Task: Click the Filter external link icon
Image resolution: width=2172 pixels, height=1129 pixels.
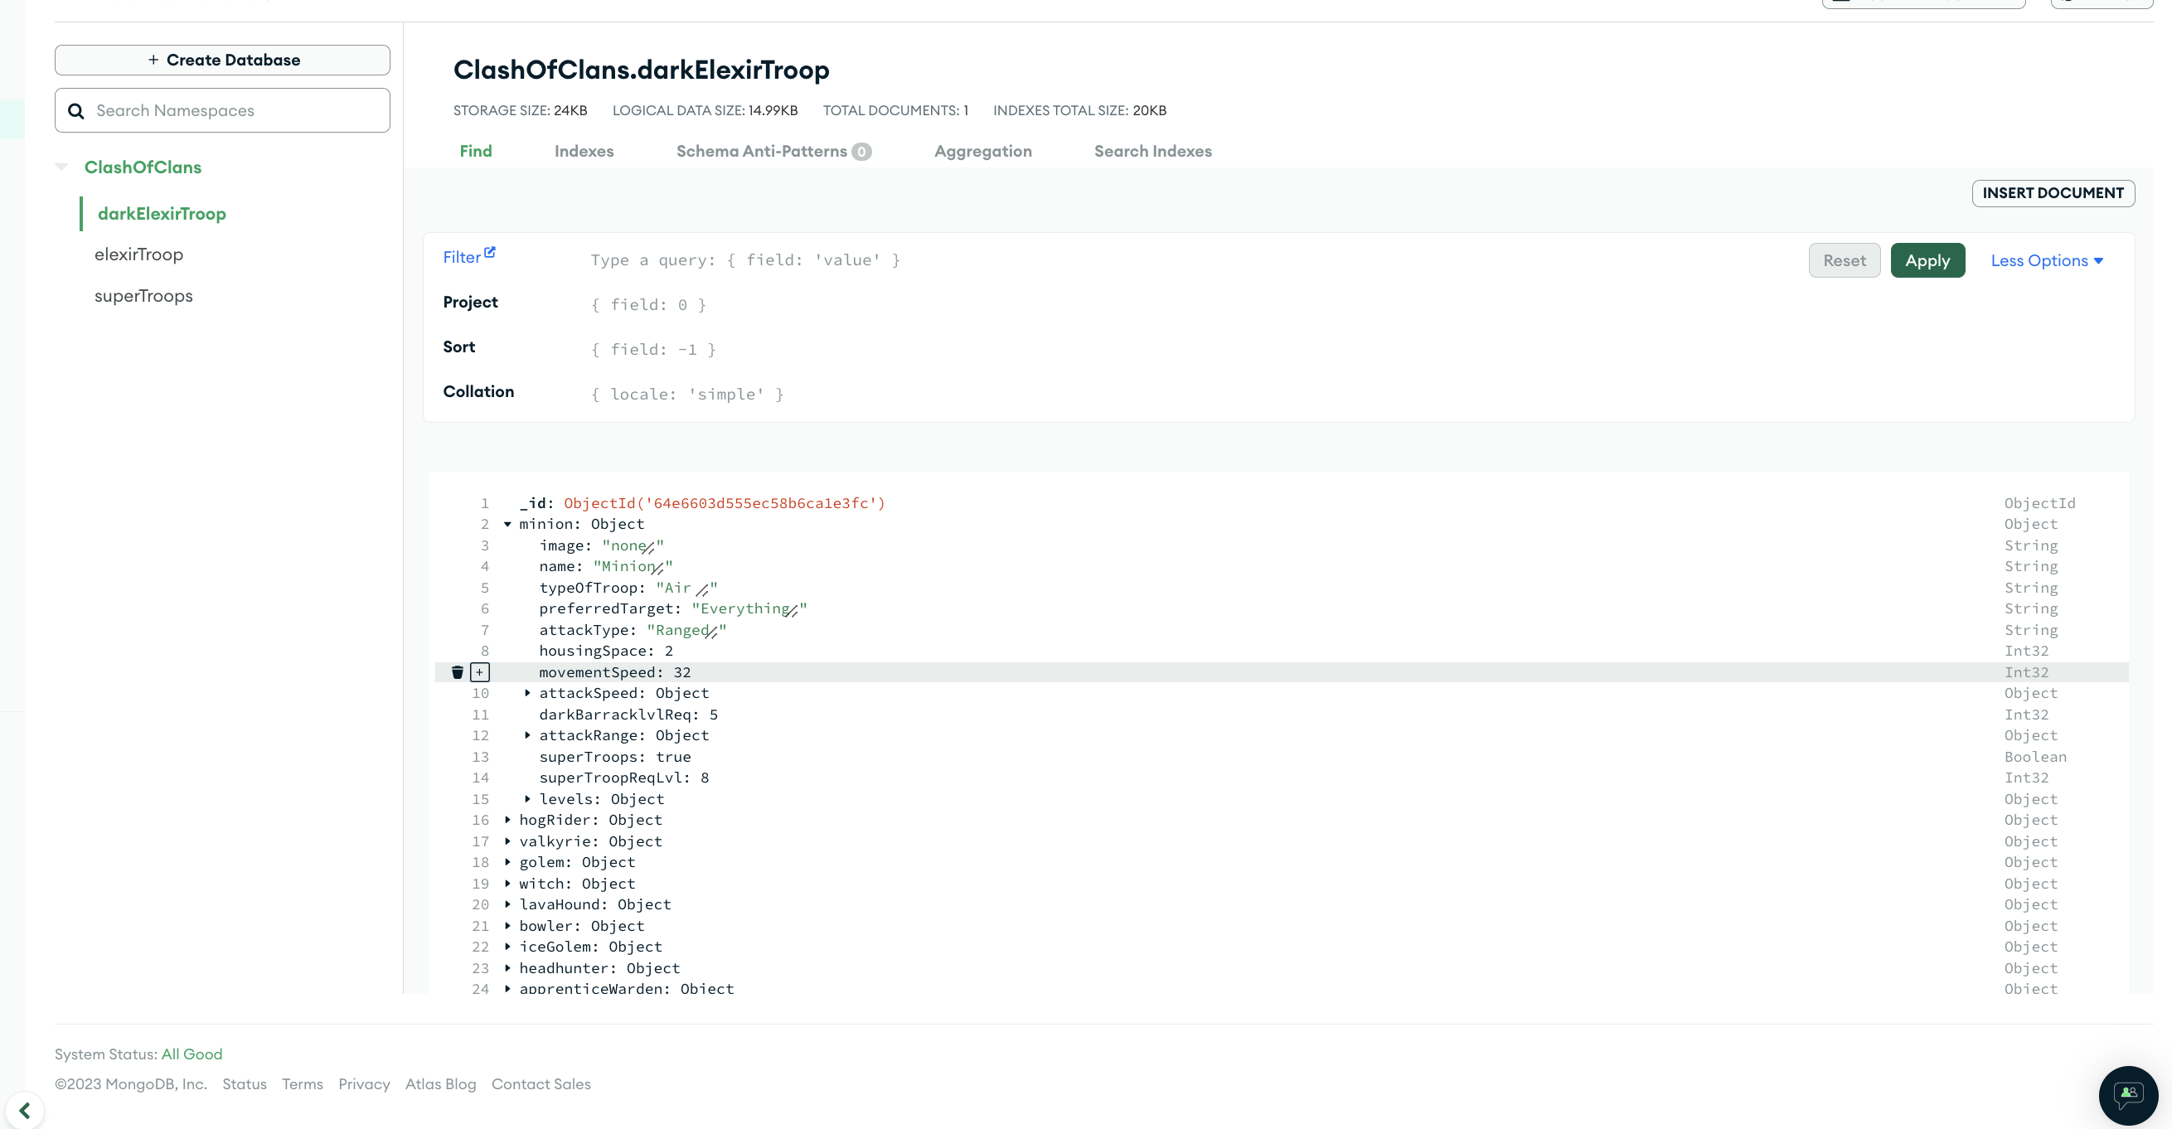Action: [490, 252]
